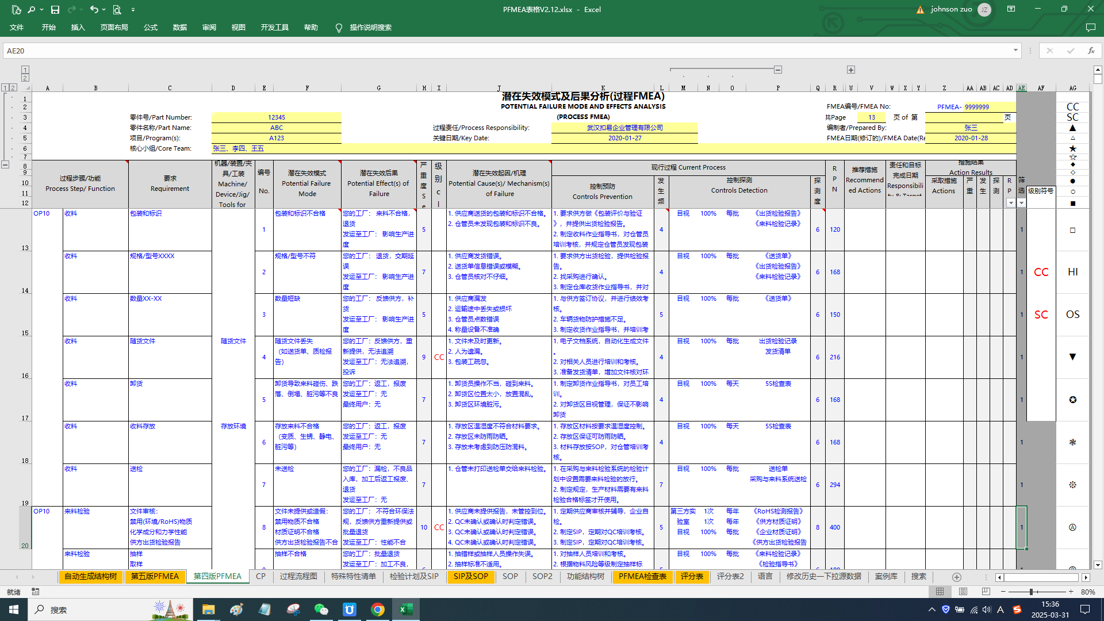This screenshot has height=621, width=1104.
Task: Open the 开发工具 ribbon tab
Action: click(x=274, y=28)
